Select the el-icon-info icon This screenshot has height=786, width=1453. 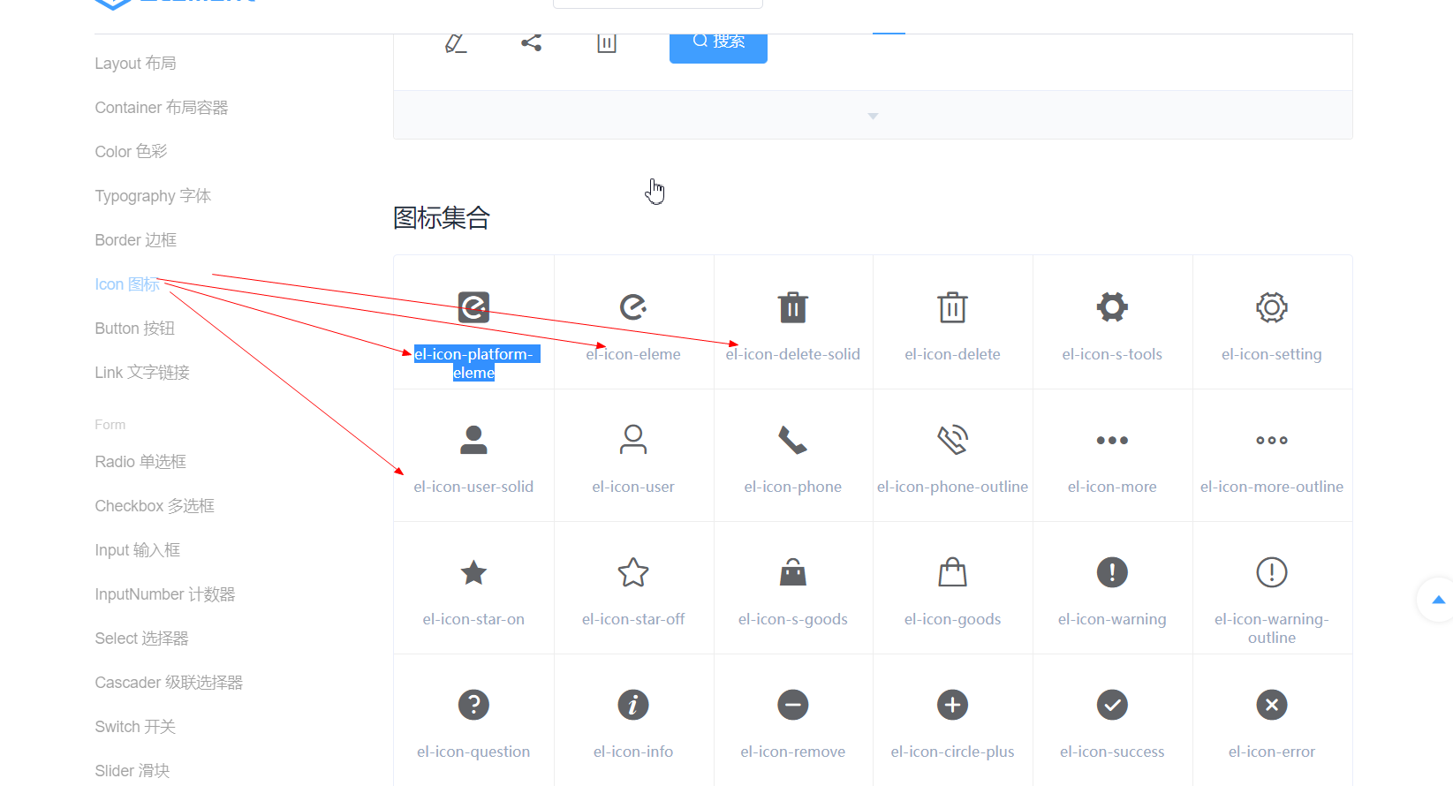tap(633, 705)
